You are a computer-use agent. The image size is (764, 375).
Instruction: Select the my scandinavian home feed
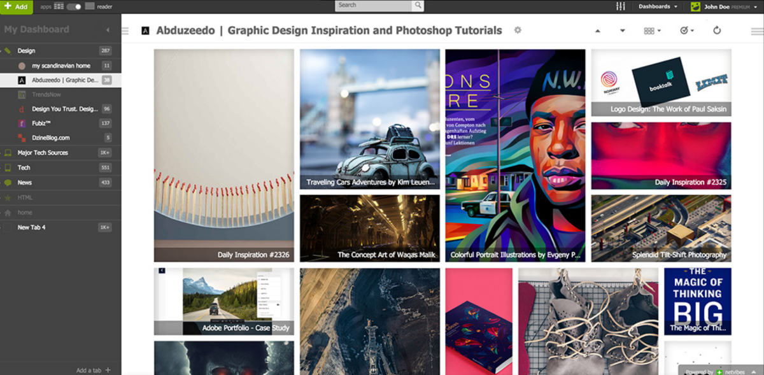[60, 66]
